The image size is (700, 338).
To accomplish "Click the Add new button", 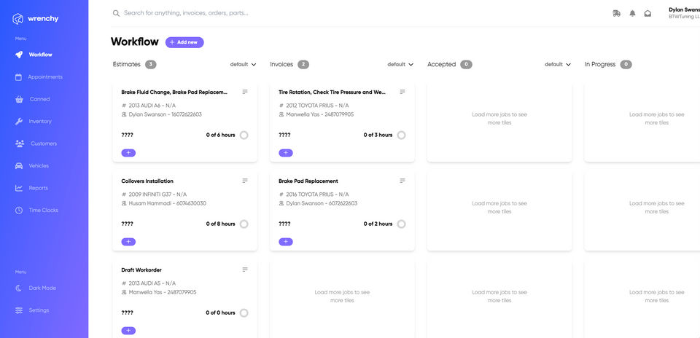I will coord(184,42).
